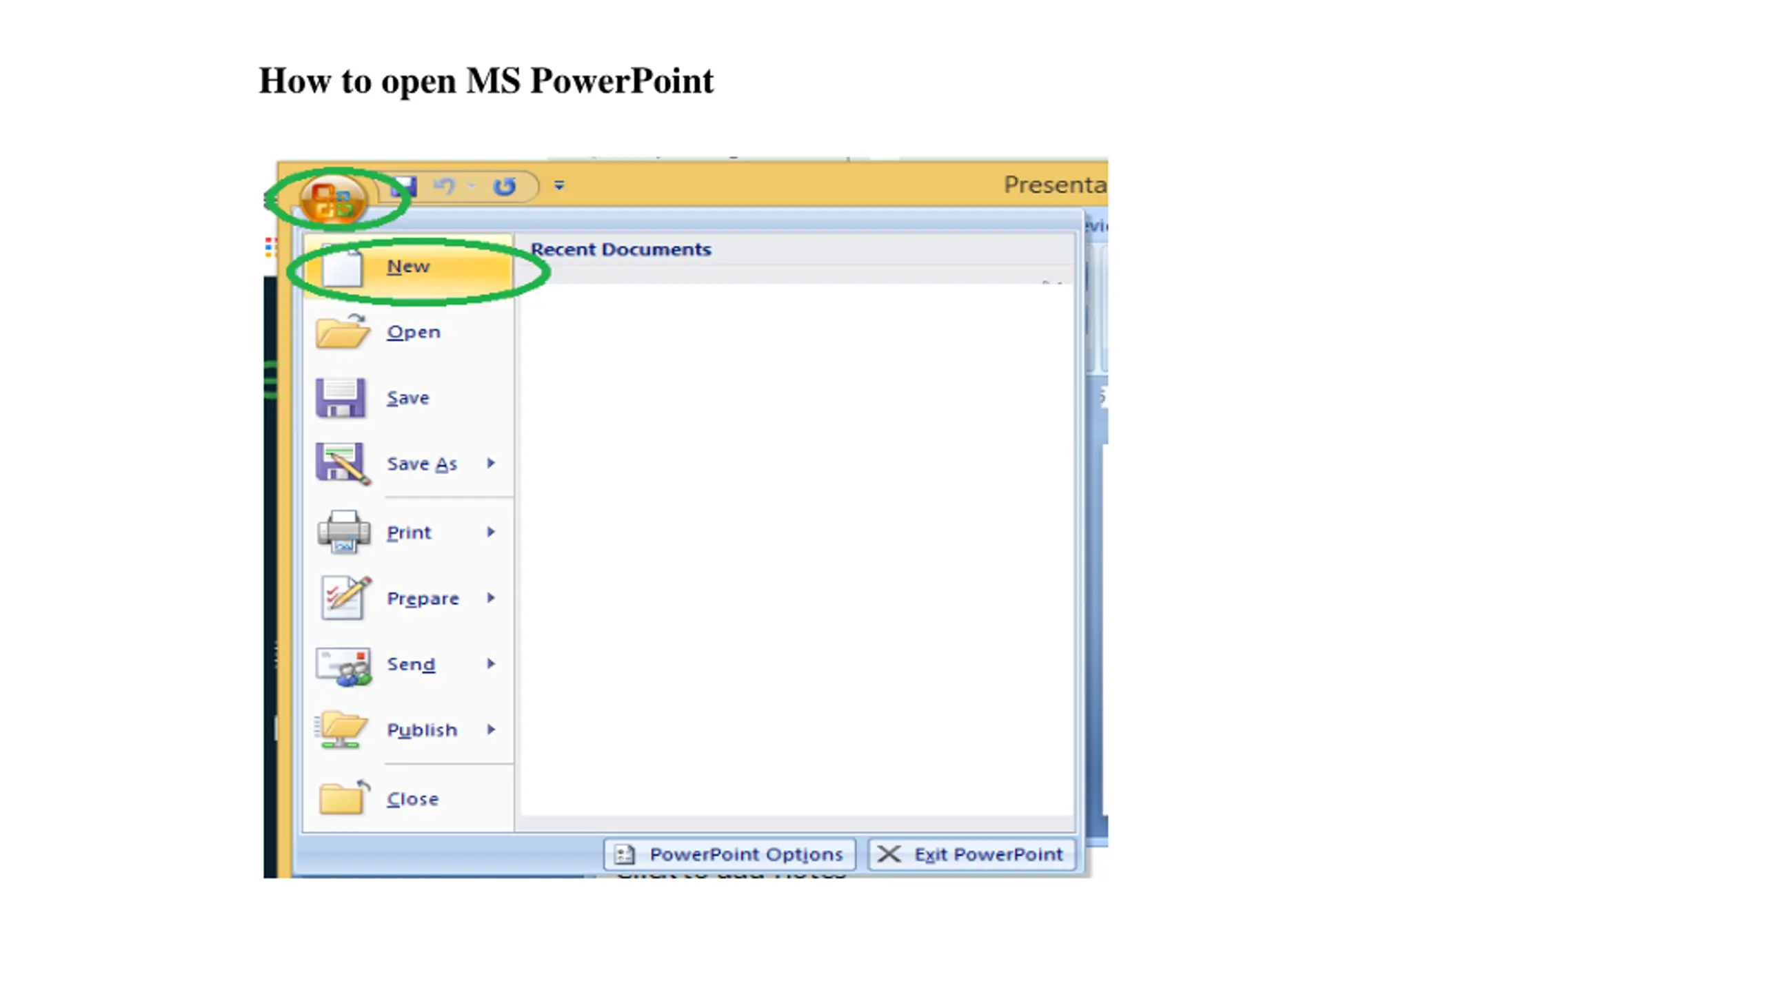The height and width of the screenshot is (992, 1765).
Task: Select the Prepare menu entry
Action: (x=408, y=598)
